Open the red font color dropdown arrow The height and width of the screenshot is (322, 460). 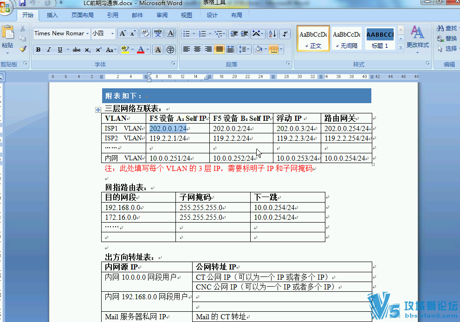point(149,50)
